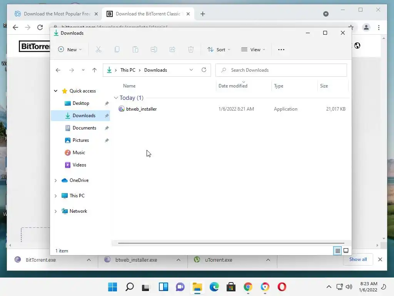394x296 pixels.
Task: Open Chrome's three-dot menu
Action: (379, 27)
